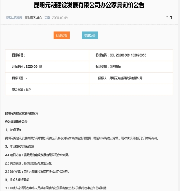Click the page title 昆明元朔建设发展有限公司办公家具询价公告
This screenshot has height=191, width=180.
point(89,5)
